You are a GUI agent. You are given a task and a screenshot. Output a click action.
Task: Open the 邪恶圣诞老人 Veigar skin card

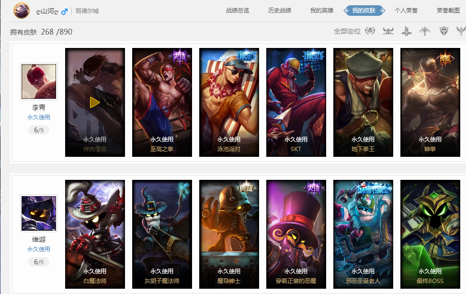(x=363, y=234)
